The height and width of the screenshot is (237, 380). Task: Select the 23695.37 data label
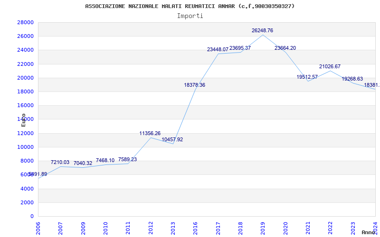pos(240,48)
